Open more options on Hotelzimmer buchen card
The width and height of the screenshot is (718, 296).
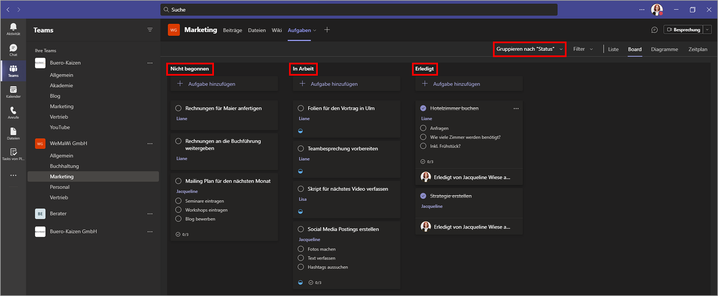pos(516,109)
